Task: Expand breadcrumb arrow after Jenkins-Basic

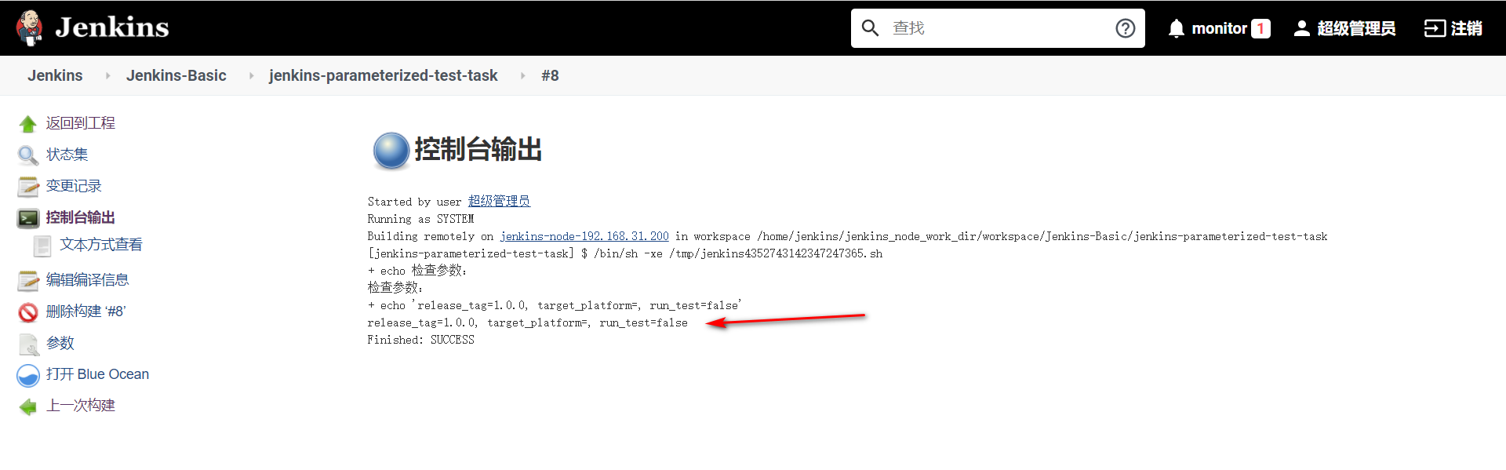Action: coord(251,75)
